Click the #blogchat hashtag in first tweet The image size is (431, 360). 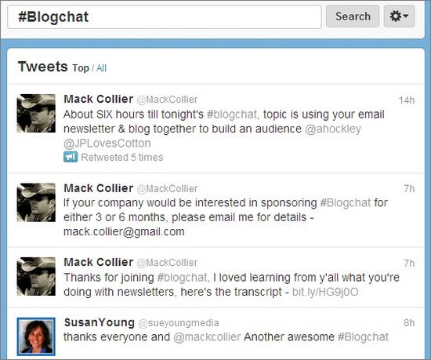pos(232,115)
